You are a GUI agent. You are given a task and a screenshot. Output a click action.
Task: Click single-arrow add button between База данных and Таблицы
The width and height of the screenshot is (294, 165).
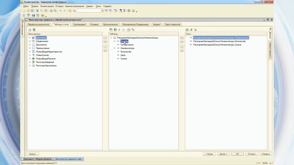pos(105,38)
